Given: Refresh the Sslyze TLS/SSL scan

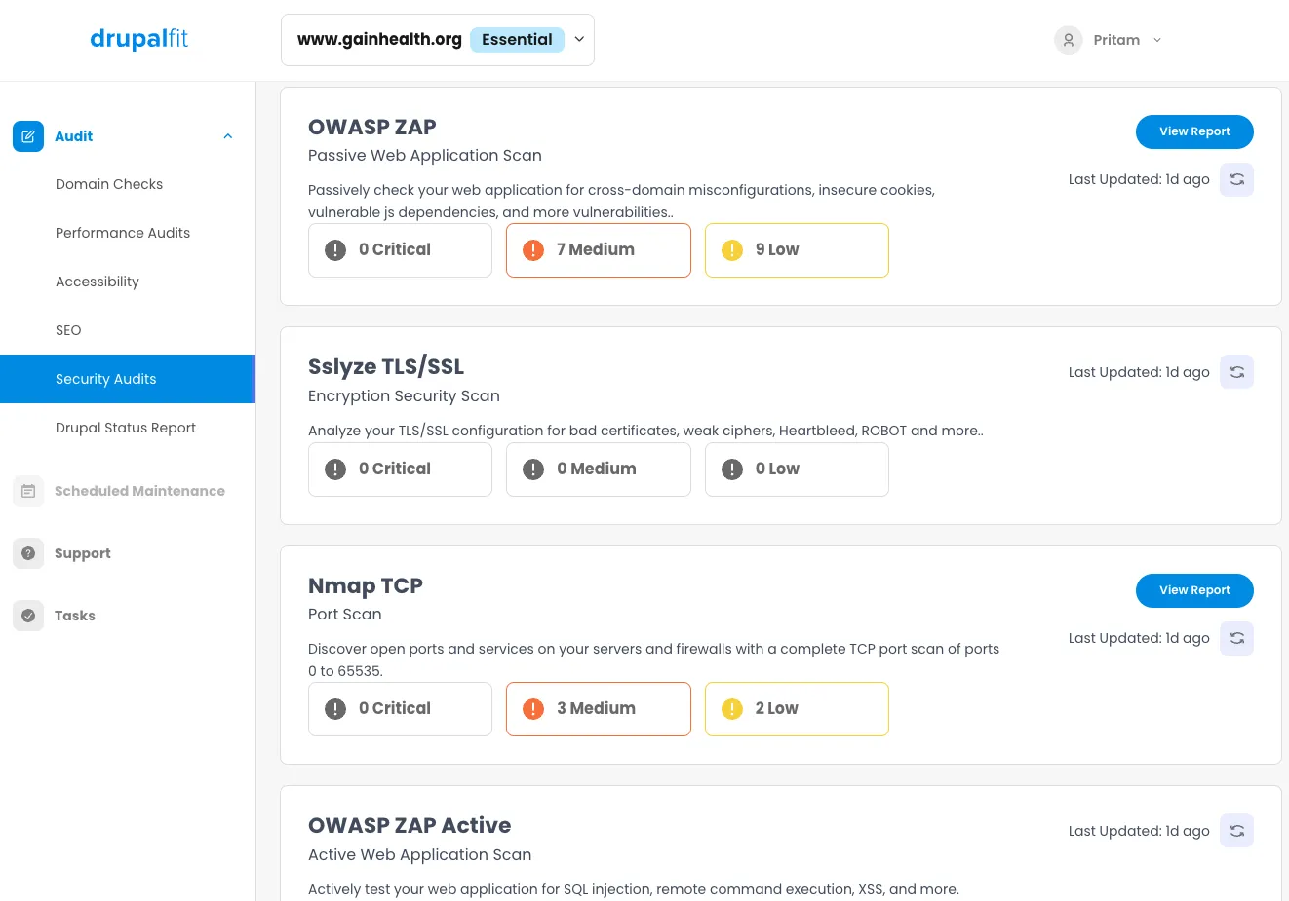Looking at the screenshot, I should pyautogui.click(x=1236, y=372).
